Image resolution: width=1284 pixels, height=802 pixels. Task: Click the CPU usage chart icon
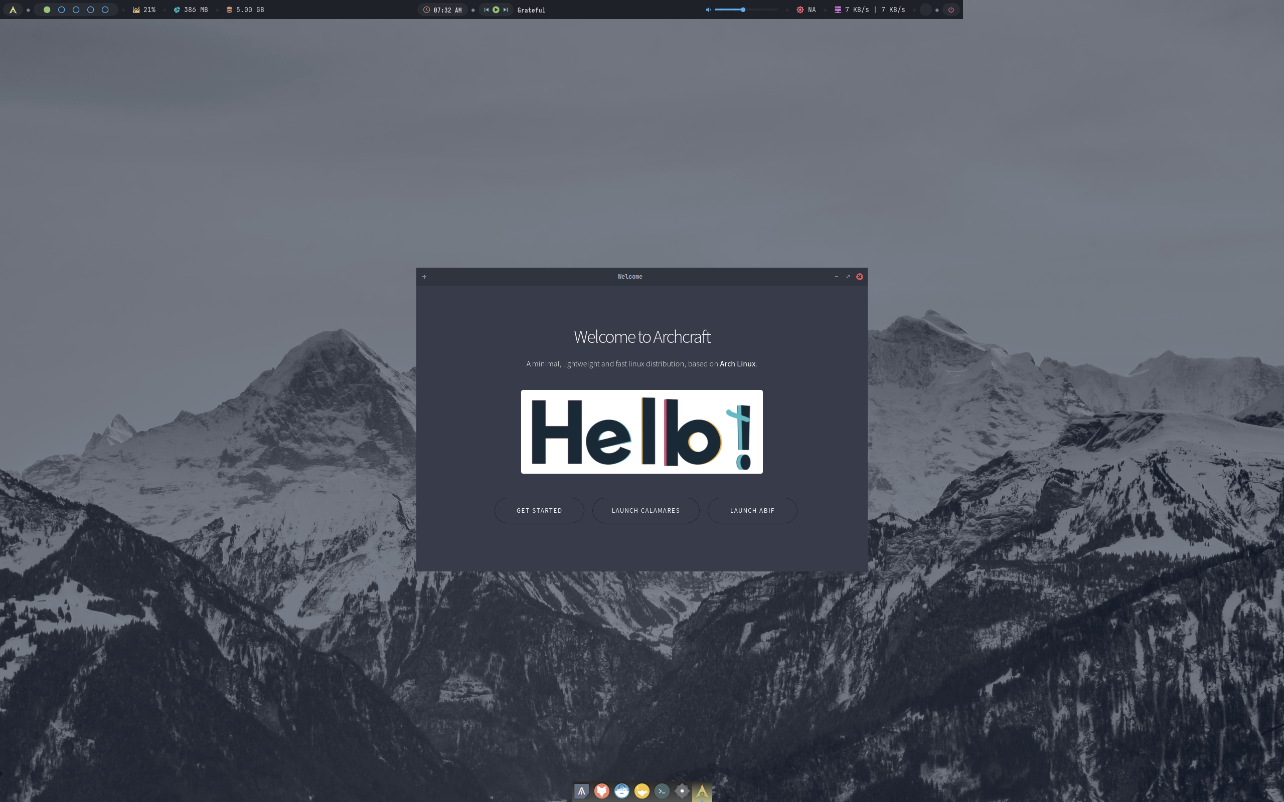point(136,10)
